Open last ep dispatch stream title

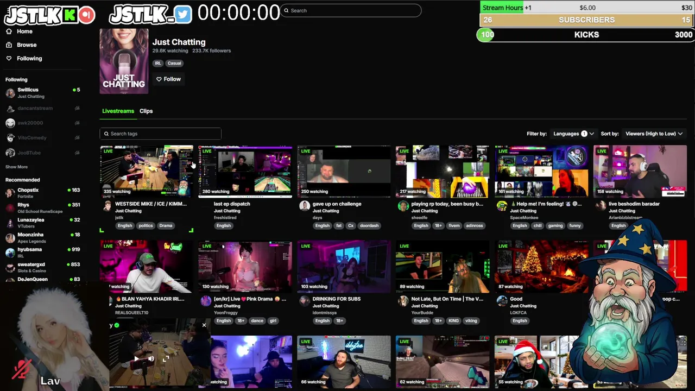coord(232,204)
